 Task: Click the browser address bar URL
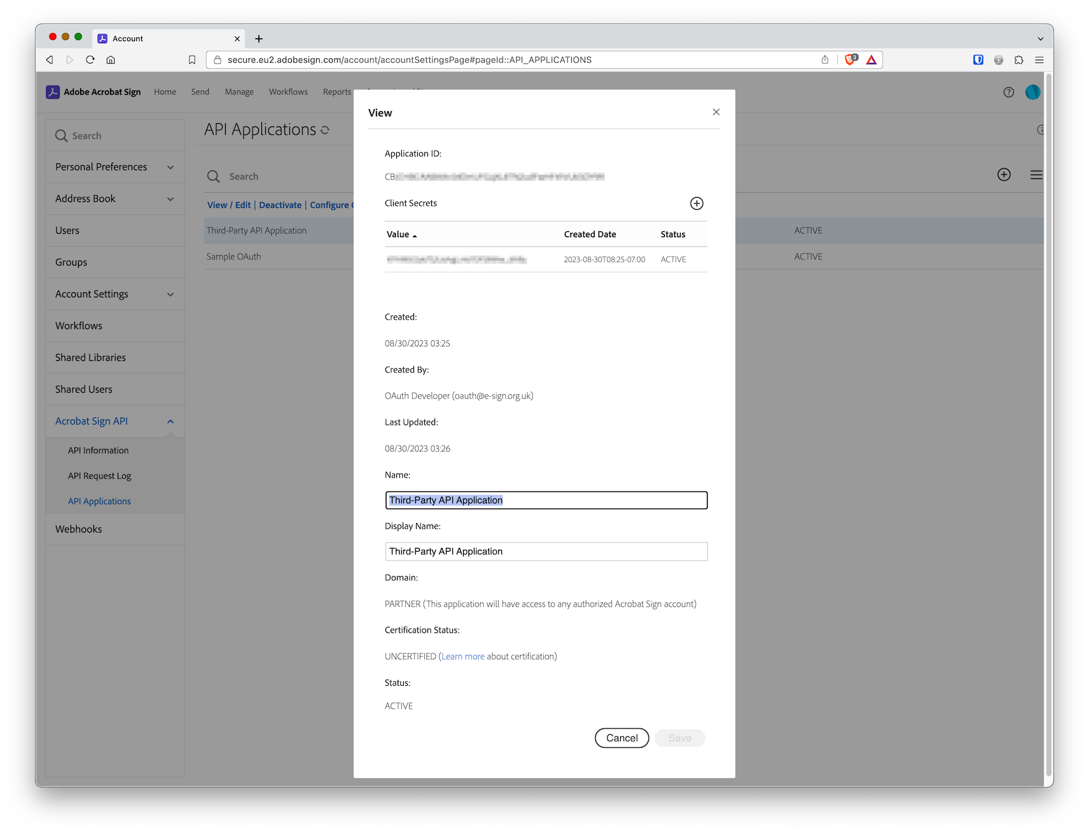pos(410,60)
